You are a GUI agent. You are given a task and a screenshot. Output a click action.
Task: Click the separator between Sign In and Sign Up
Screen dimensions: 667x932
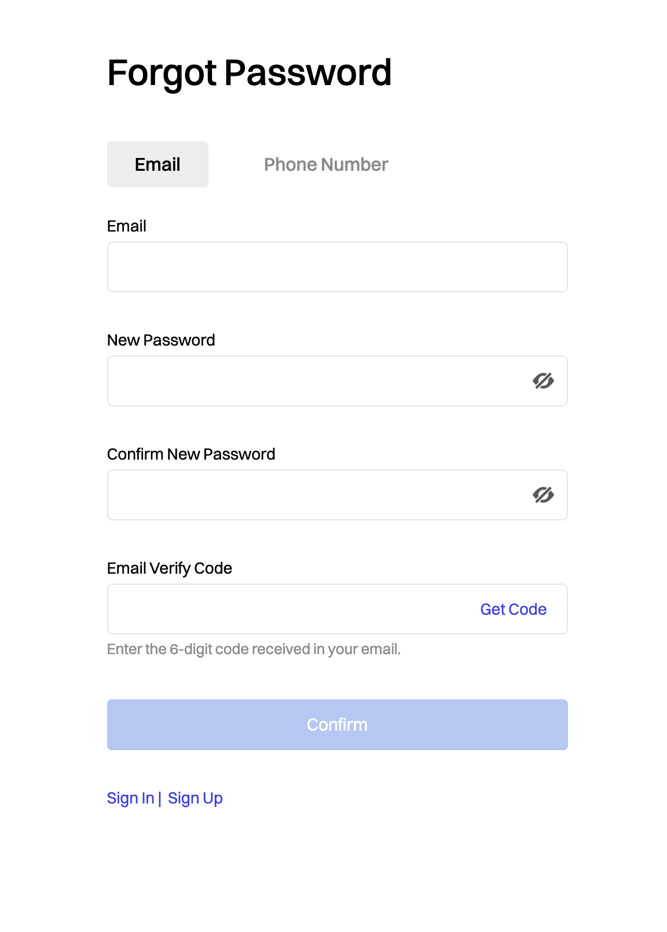pos(160,798)
